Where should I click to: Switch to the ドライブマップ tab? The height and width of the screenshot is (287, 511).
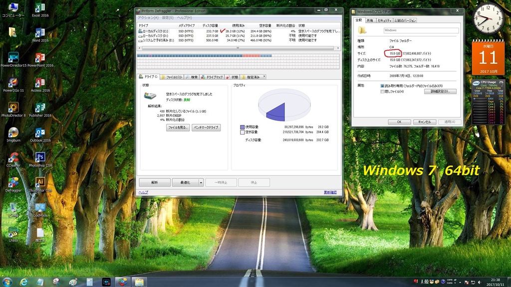(x=212, y=77)
